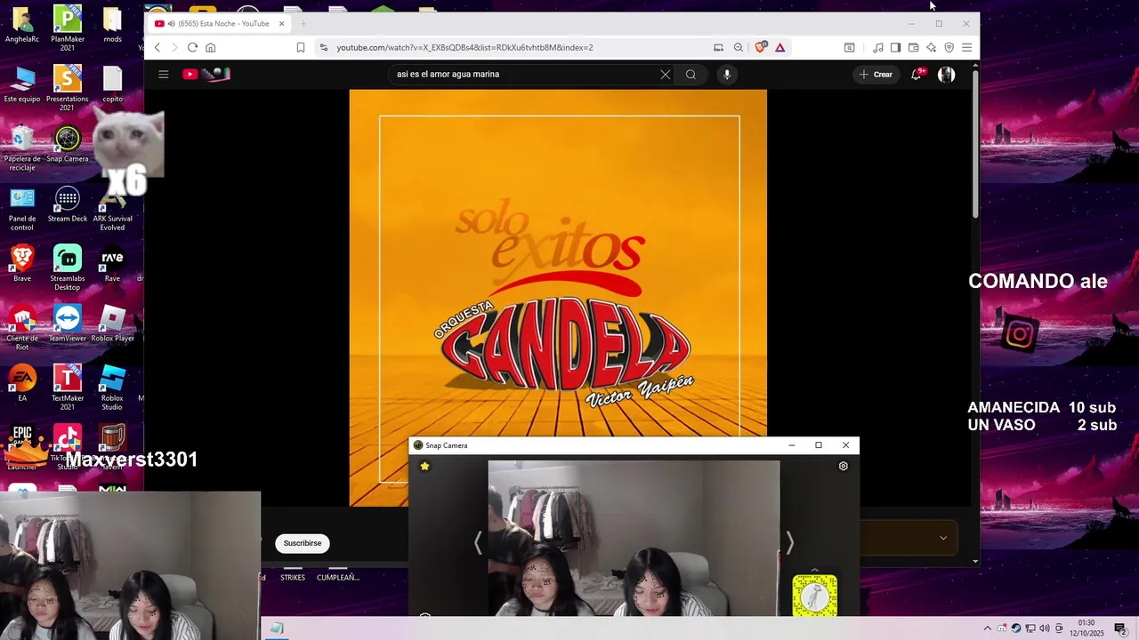Close the Esta Noche YouTube tab
The height and width of the screenshot is (640, 1139).
tap(282, 24)
